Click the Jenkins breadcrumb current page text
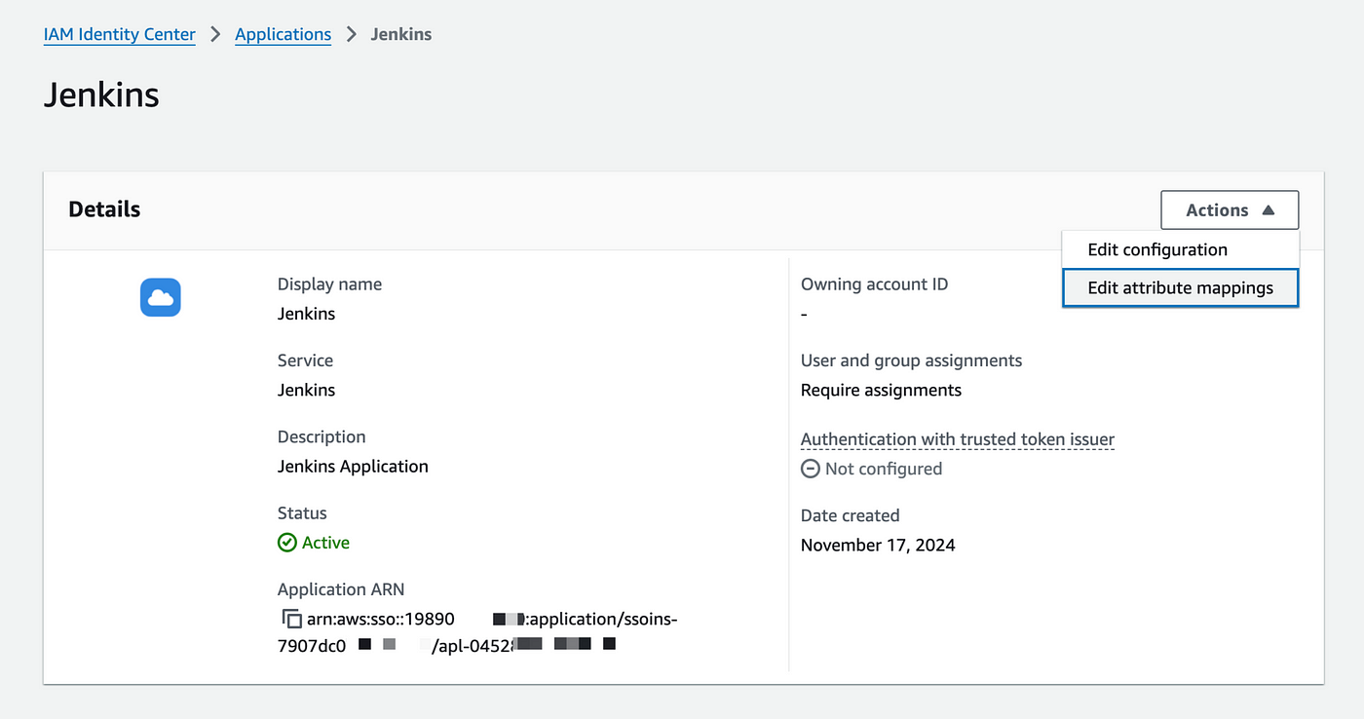Screen dimensions: 1364x719 [x=401, y=34]
